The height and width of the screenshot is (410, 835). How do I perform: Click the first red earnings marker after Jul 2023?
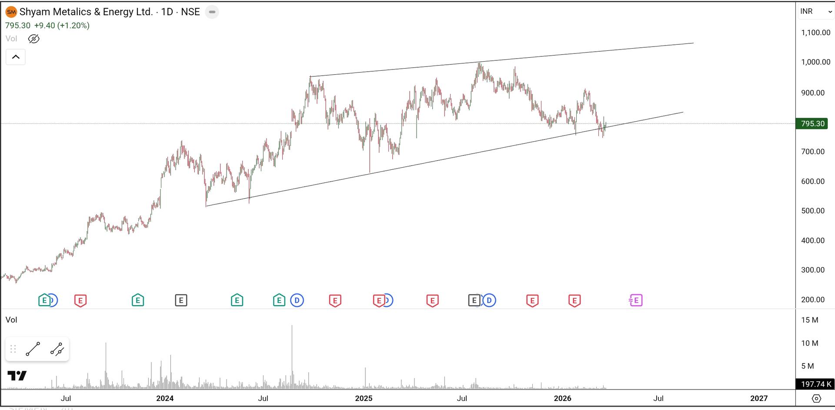(80, 300)
